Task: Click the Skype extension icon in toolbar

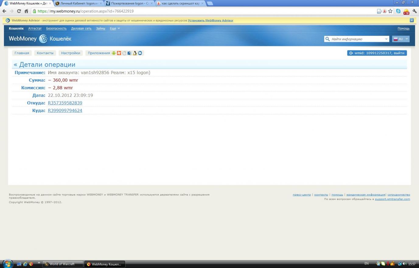Action: click(x=398, y=11)
